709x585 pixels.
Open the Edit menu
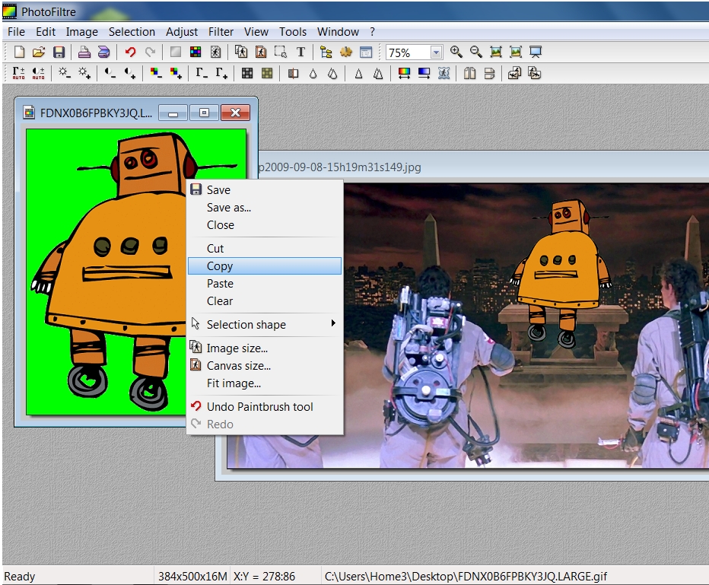(46, 32)
